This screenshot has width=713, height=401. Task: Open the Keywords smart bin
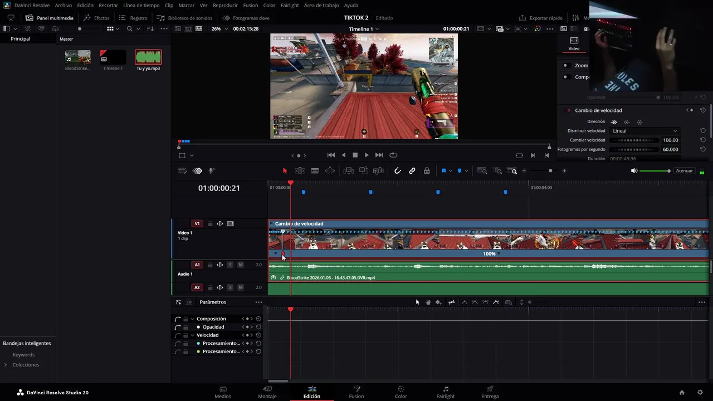pyautogui.click(x=23, y=355)
